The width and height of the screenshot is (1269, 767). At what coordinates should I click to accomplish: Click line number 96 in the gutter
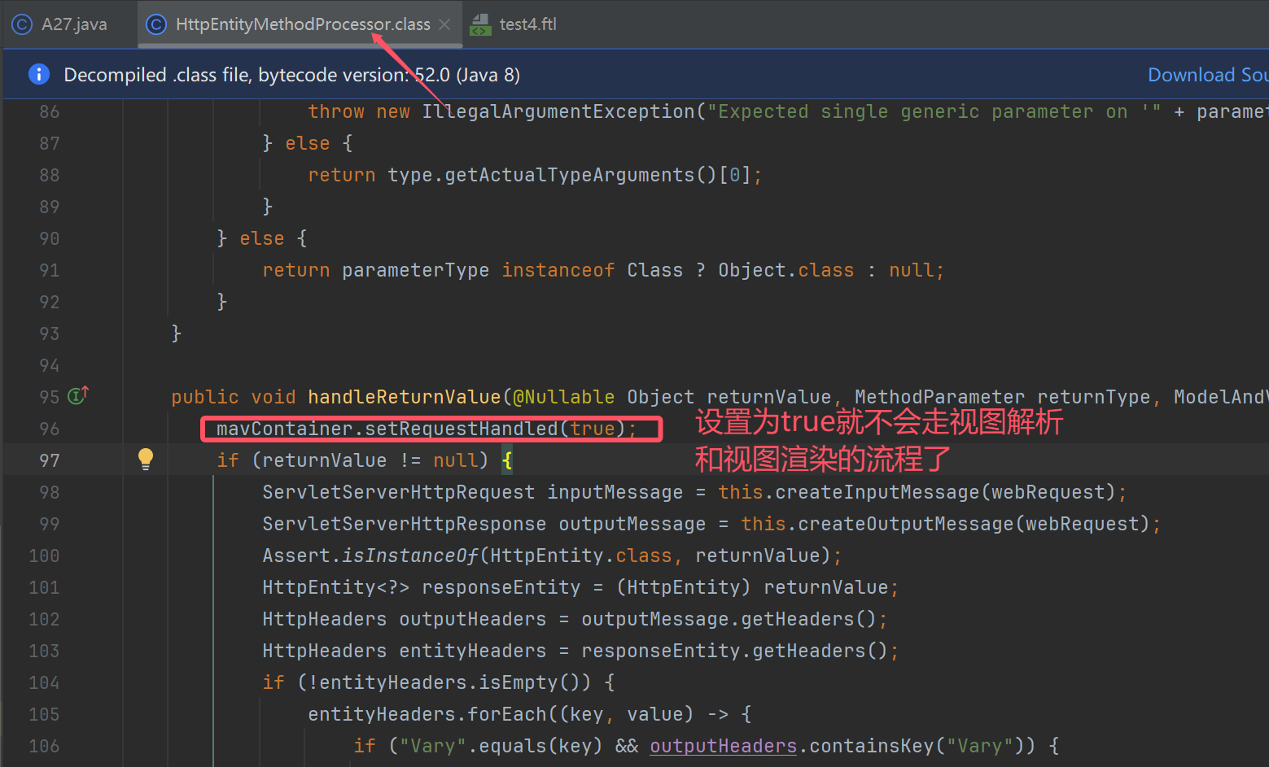click(x=50, y=429)
